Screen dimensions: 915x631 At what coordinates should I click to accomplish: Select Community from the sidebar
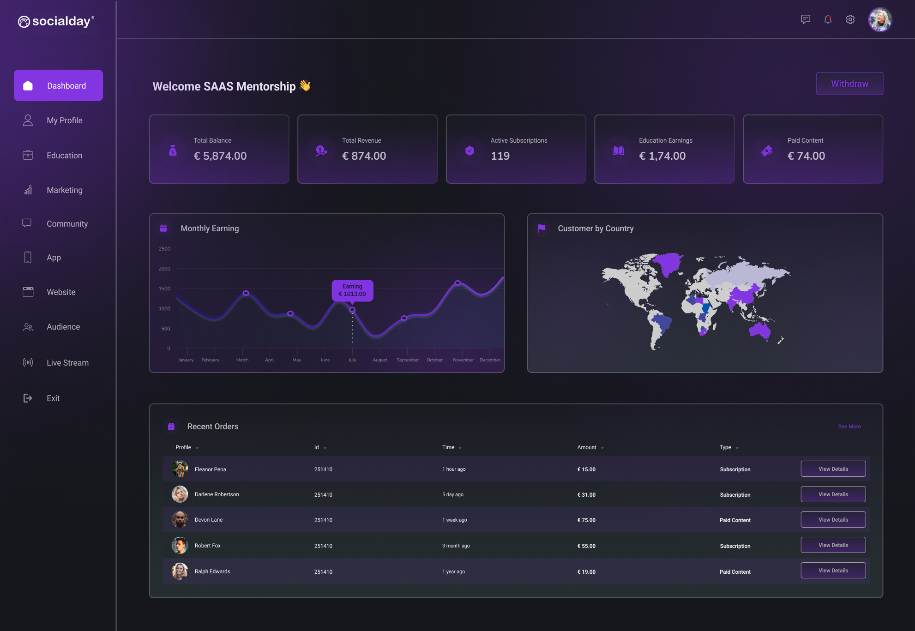(x=67, y=223)
